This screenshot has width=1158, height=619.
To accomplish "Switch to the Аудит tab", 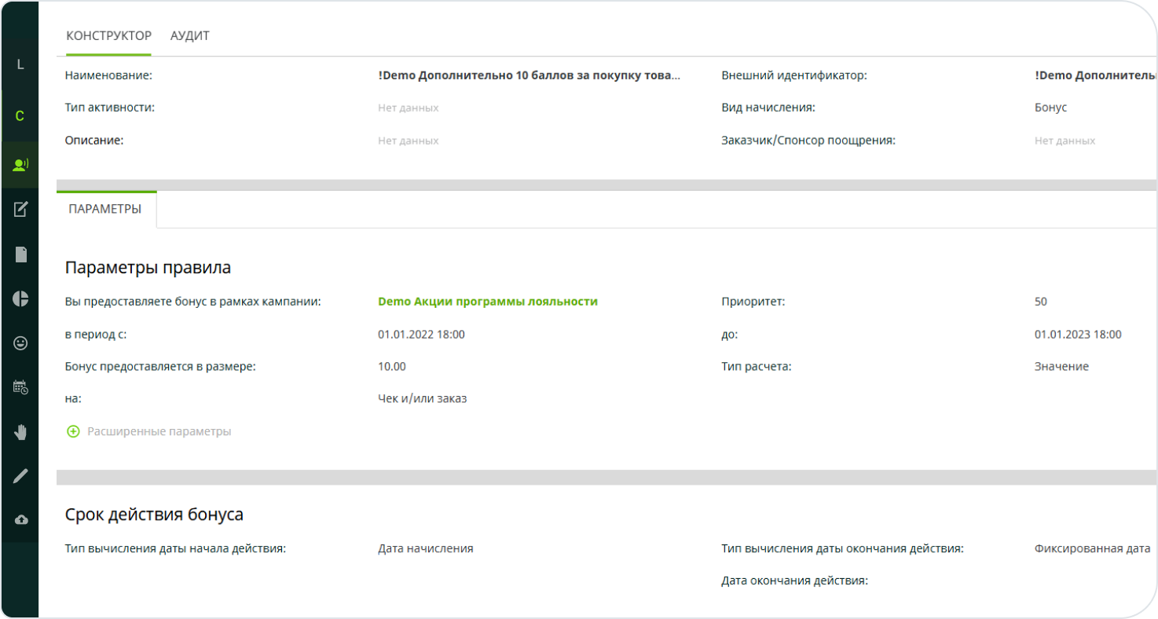I will tap(190, 36).
